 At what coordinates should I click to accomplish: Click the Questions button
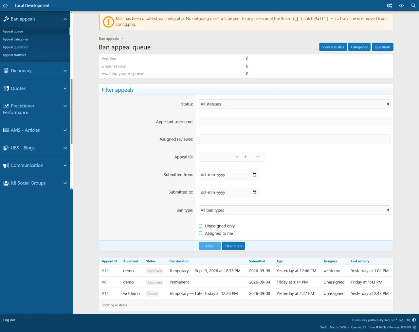[x=383, y=47]
